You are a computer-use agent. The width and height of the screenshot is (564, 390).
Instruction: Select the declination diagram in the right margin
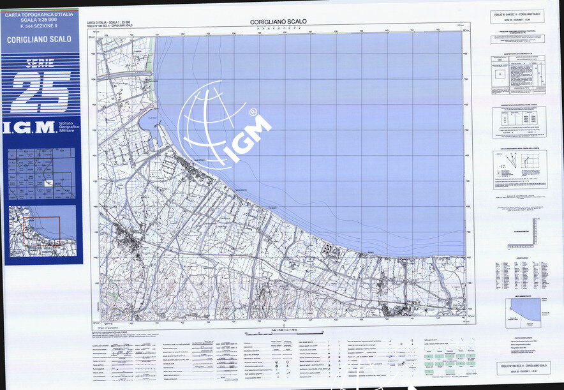coord(519,170)
